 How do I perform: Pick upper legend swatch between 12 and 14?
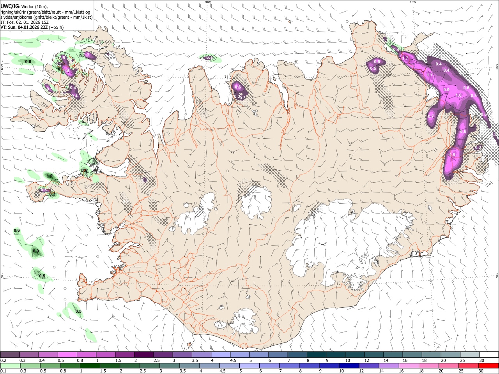374,355
